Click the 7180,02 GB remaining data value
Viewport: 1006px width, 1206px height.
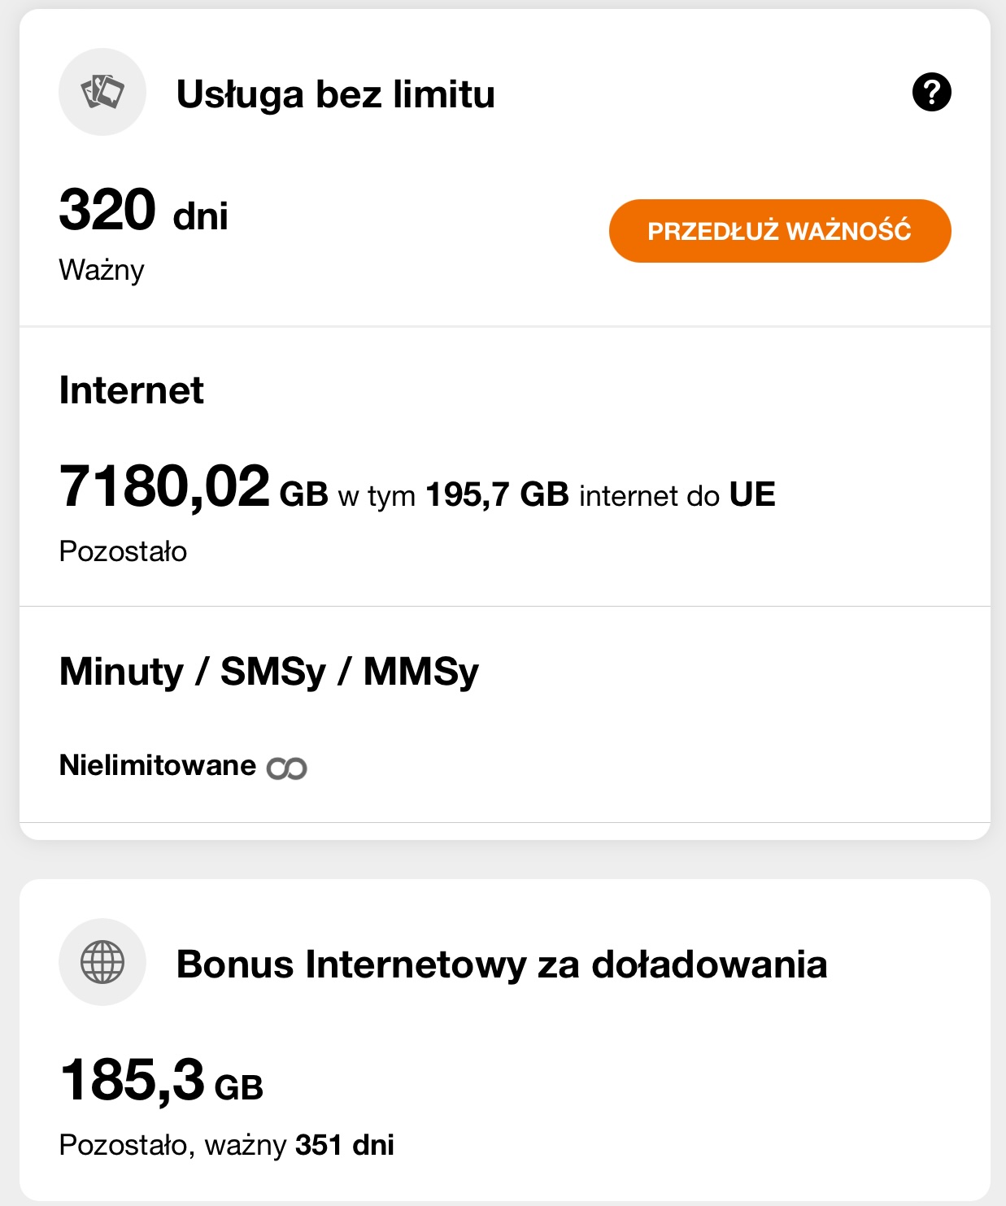pyautogui.click(x=193, y=488)
